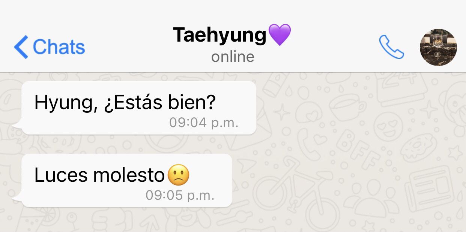Tap the coffee cup wallpaper doodle
This screenshot has height=232, width=466.
click(347, 107)
